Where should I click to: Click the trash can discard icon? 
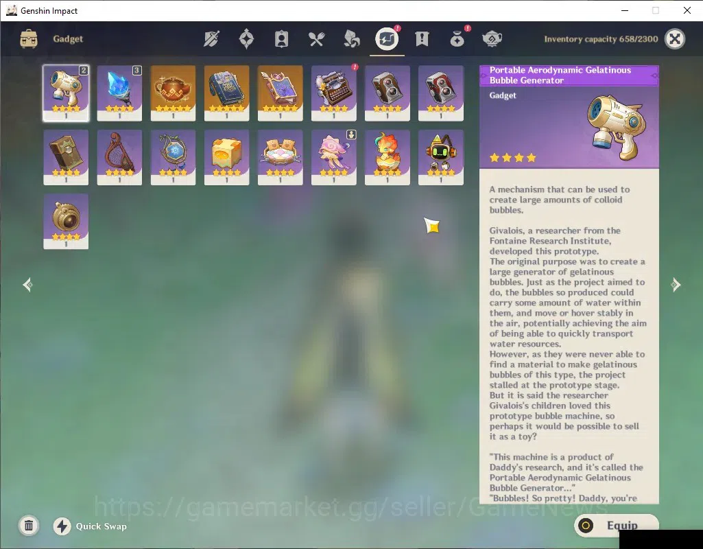29,526
